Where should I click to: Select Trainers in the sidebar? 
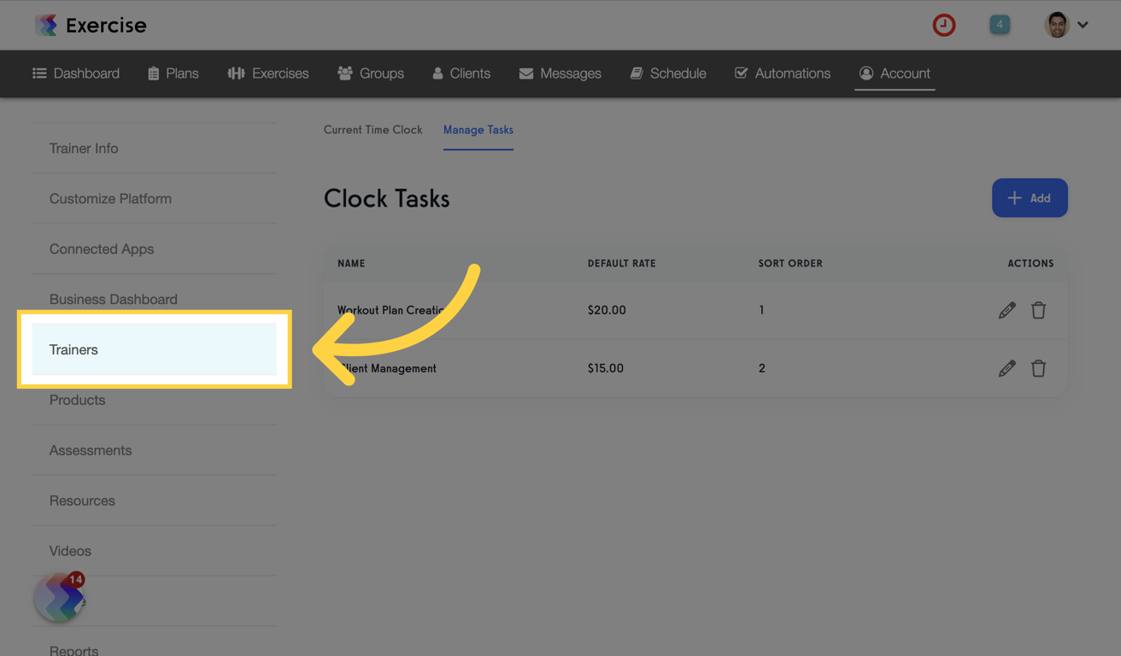pos(155,349)
